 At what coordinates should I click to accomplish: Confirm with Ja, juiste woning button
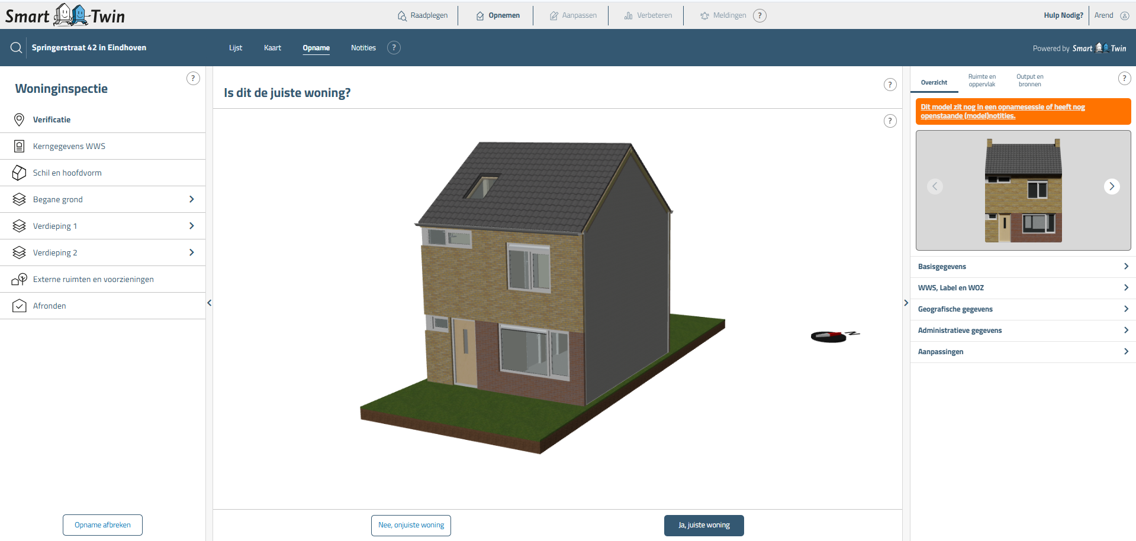pos(703,525)
